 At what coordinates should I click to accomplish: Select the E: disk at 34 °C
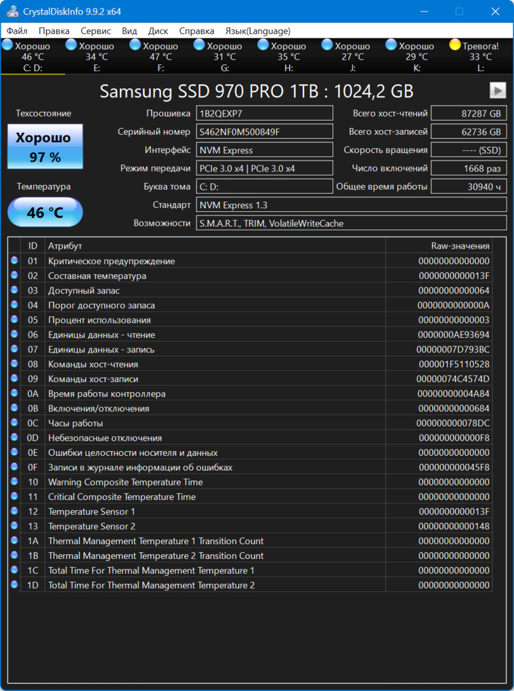(96, 57)
